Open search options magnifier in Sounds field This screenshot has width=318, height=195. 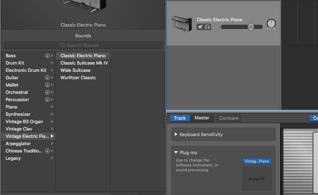[x=63, y=45]
